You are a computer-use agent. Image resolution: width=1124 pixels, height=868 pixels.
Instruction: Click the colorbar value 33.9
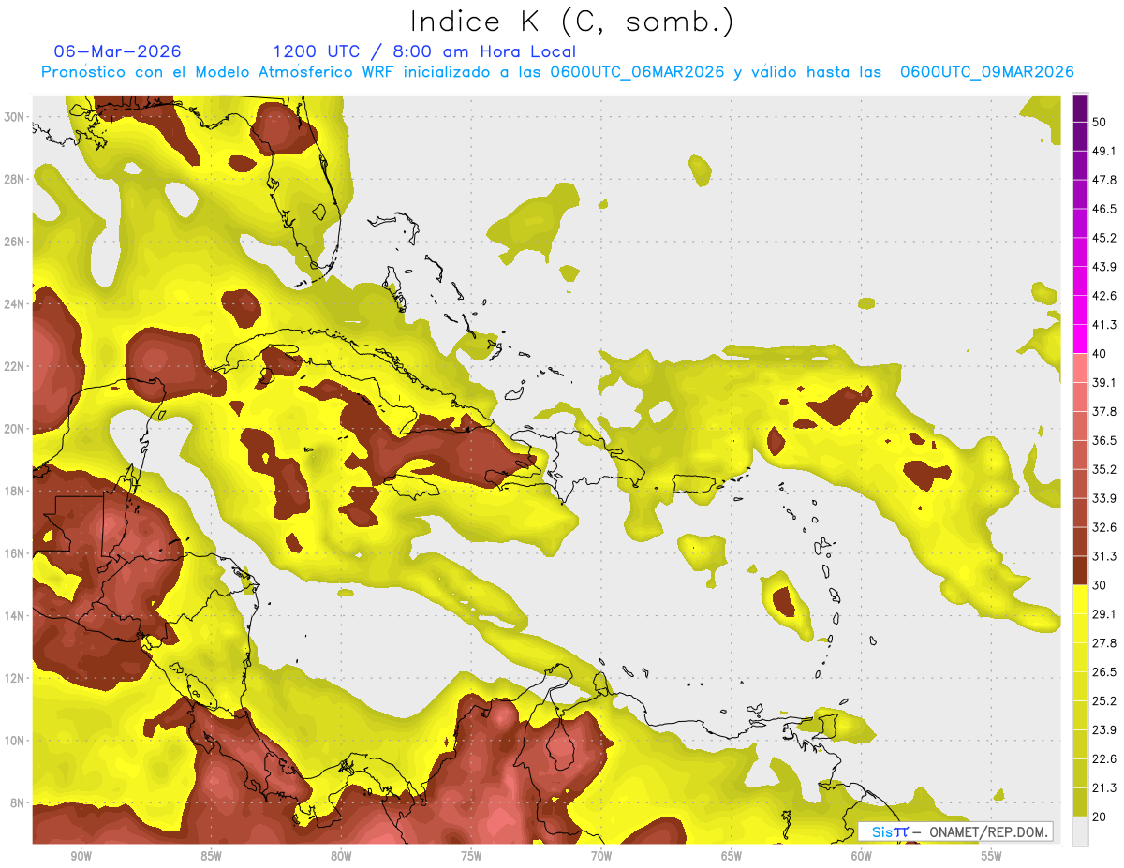[1104, 498]
